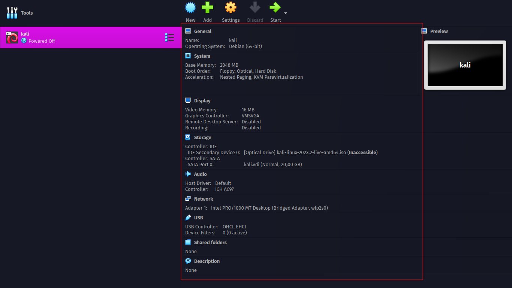Click the Start toolbar label
The height and width of the screenshot is (288, 512).
(275, 20)
